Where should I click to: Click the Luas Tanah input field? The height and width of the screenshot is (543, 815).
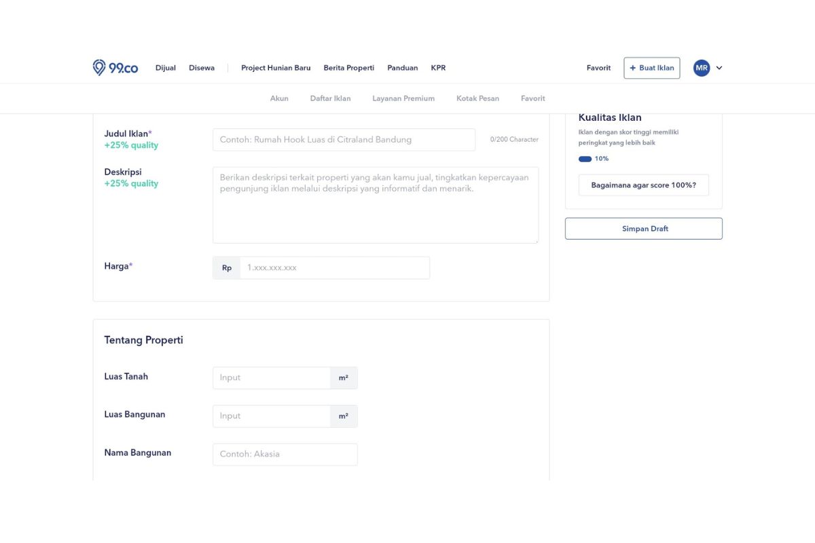(272, 378)
